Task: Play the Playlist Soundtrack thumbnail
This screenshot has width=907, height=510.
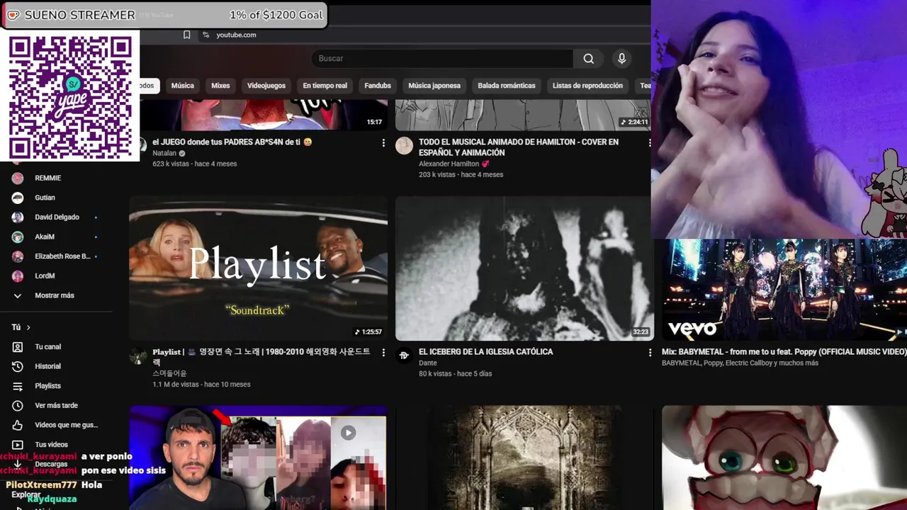Action: click(258, 268)
